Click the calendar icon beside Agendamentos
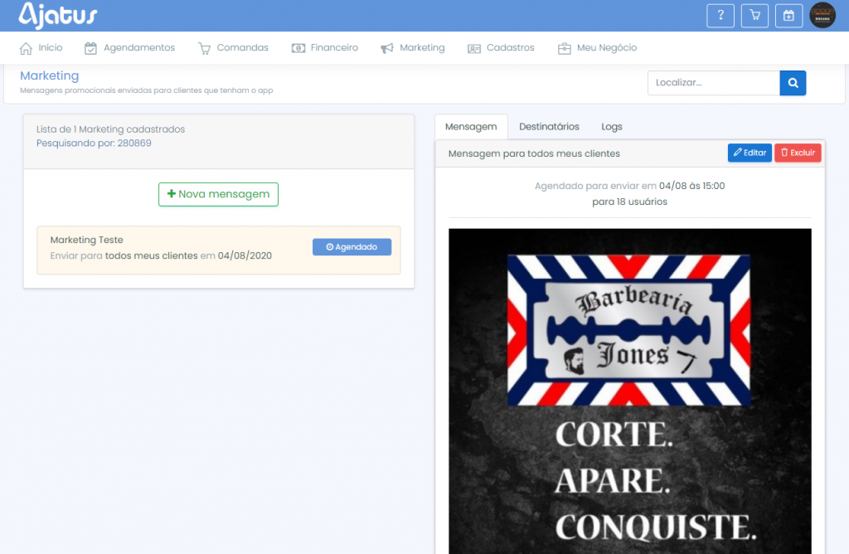 [90, 48]
